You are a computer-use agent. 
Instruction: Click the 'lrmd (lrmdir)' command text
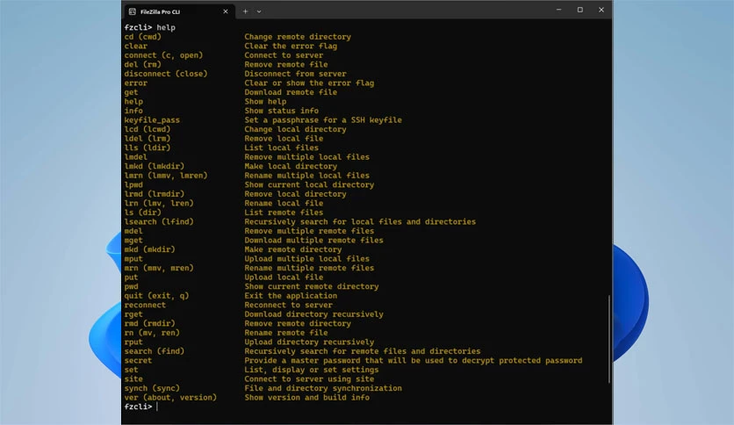[x=155, y=194]
